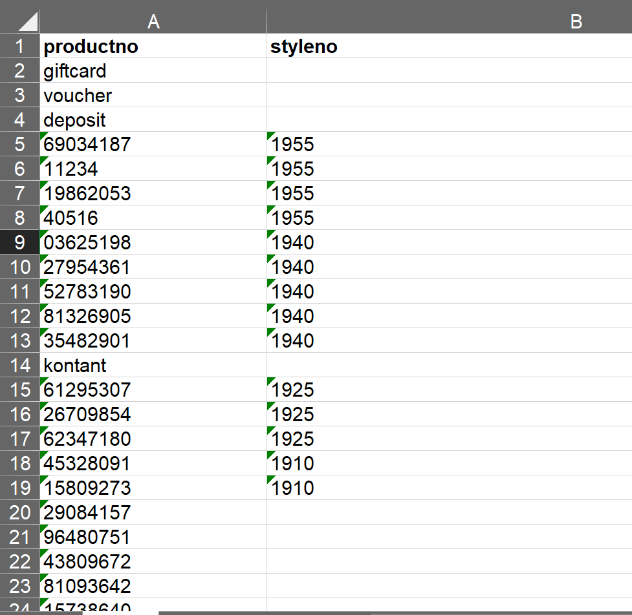
Task: Click styleno 1940 in row 9
Action: [x=450, y=242]
